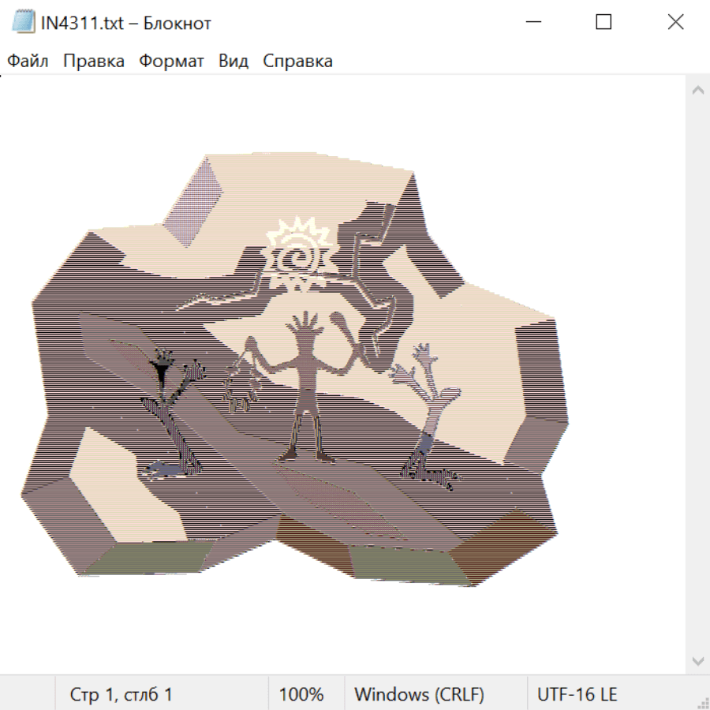
Task: Click the IN4311.txt – Блокнот title text
Action: (x=126, y=23)
